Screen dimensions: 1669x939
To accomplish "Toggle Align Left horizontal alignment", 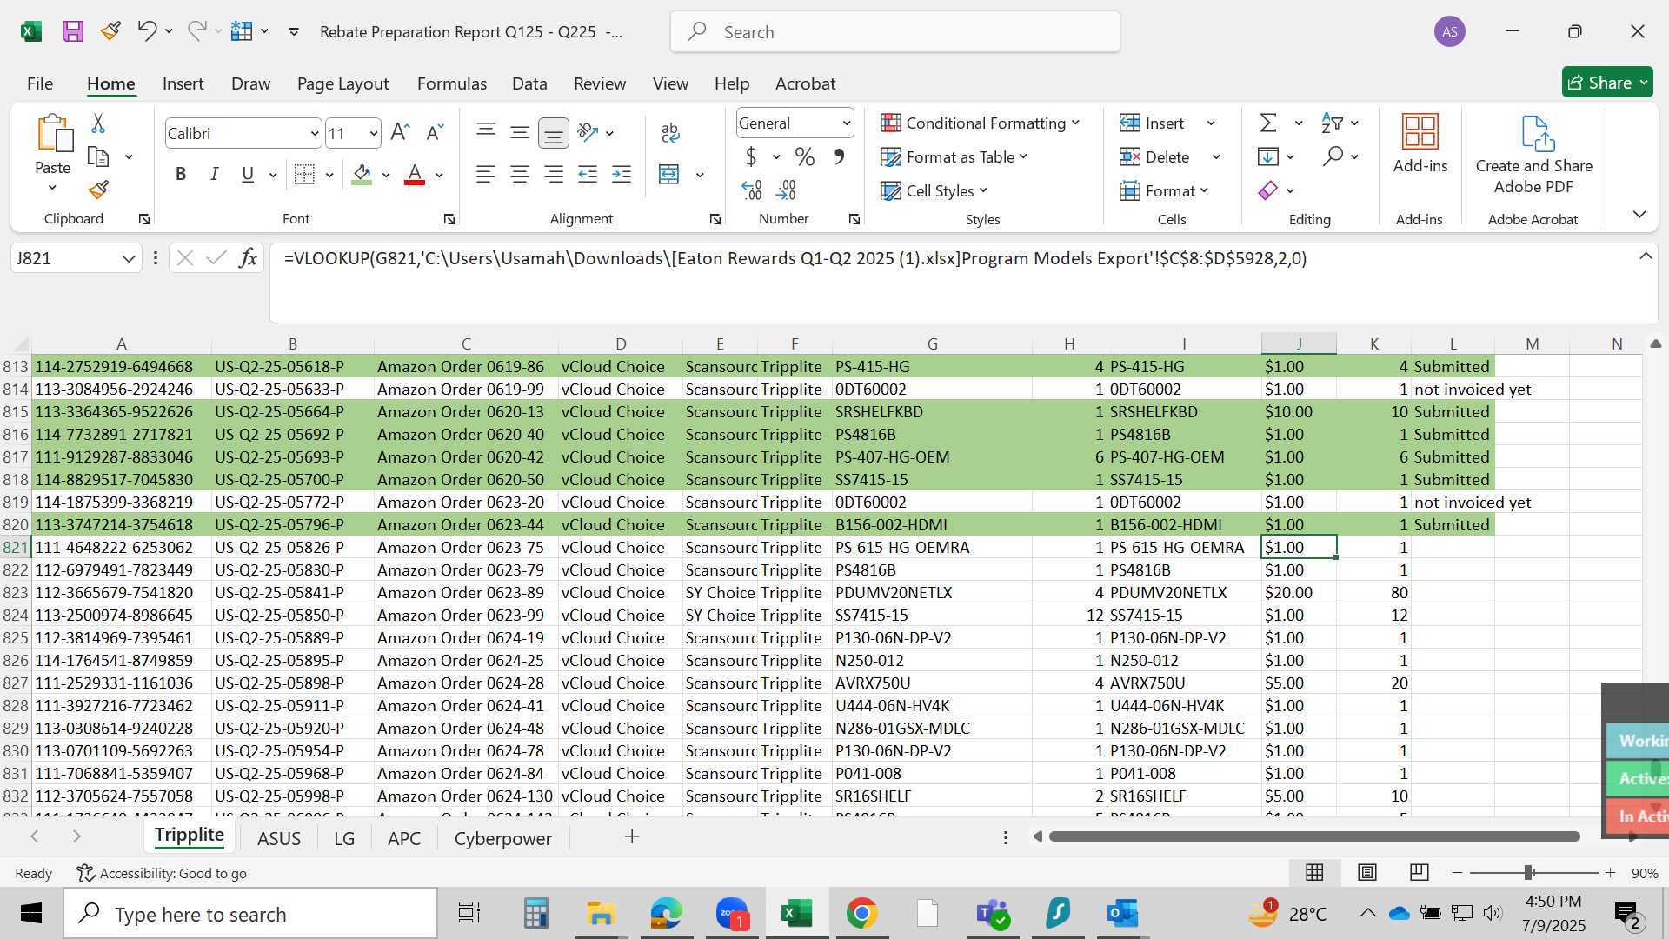I will [x=485, y=175].
